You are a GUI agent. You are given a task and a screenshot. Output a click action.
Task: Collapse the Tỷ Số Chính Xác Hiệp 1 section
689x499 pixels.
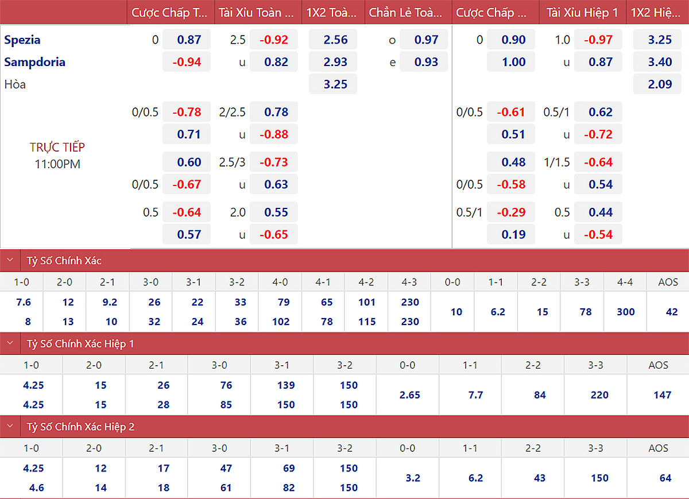click(10, 343)
